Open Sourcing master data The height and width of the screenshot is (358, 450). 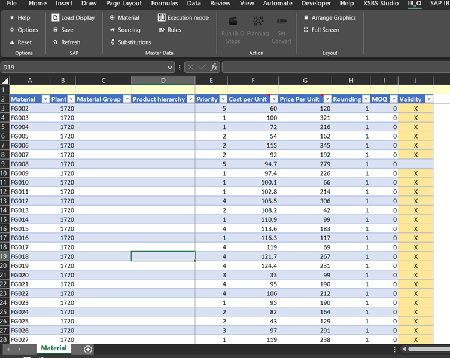pos(125,30)
